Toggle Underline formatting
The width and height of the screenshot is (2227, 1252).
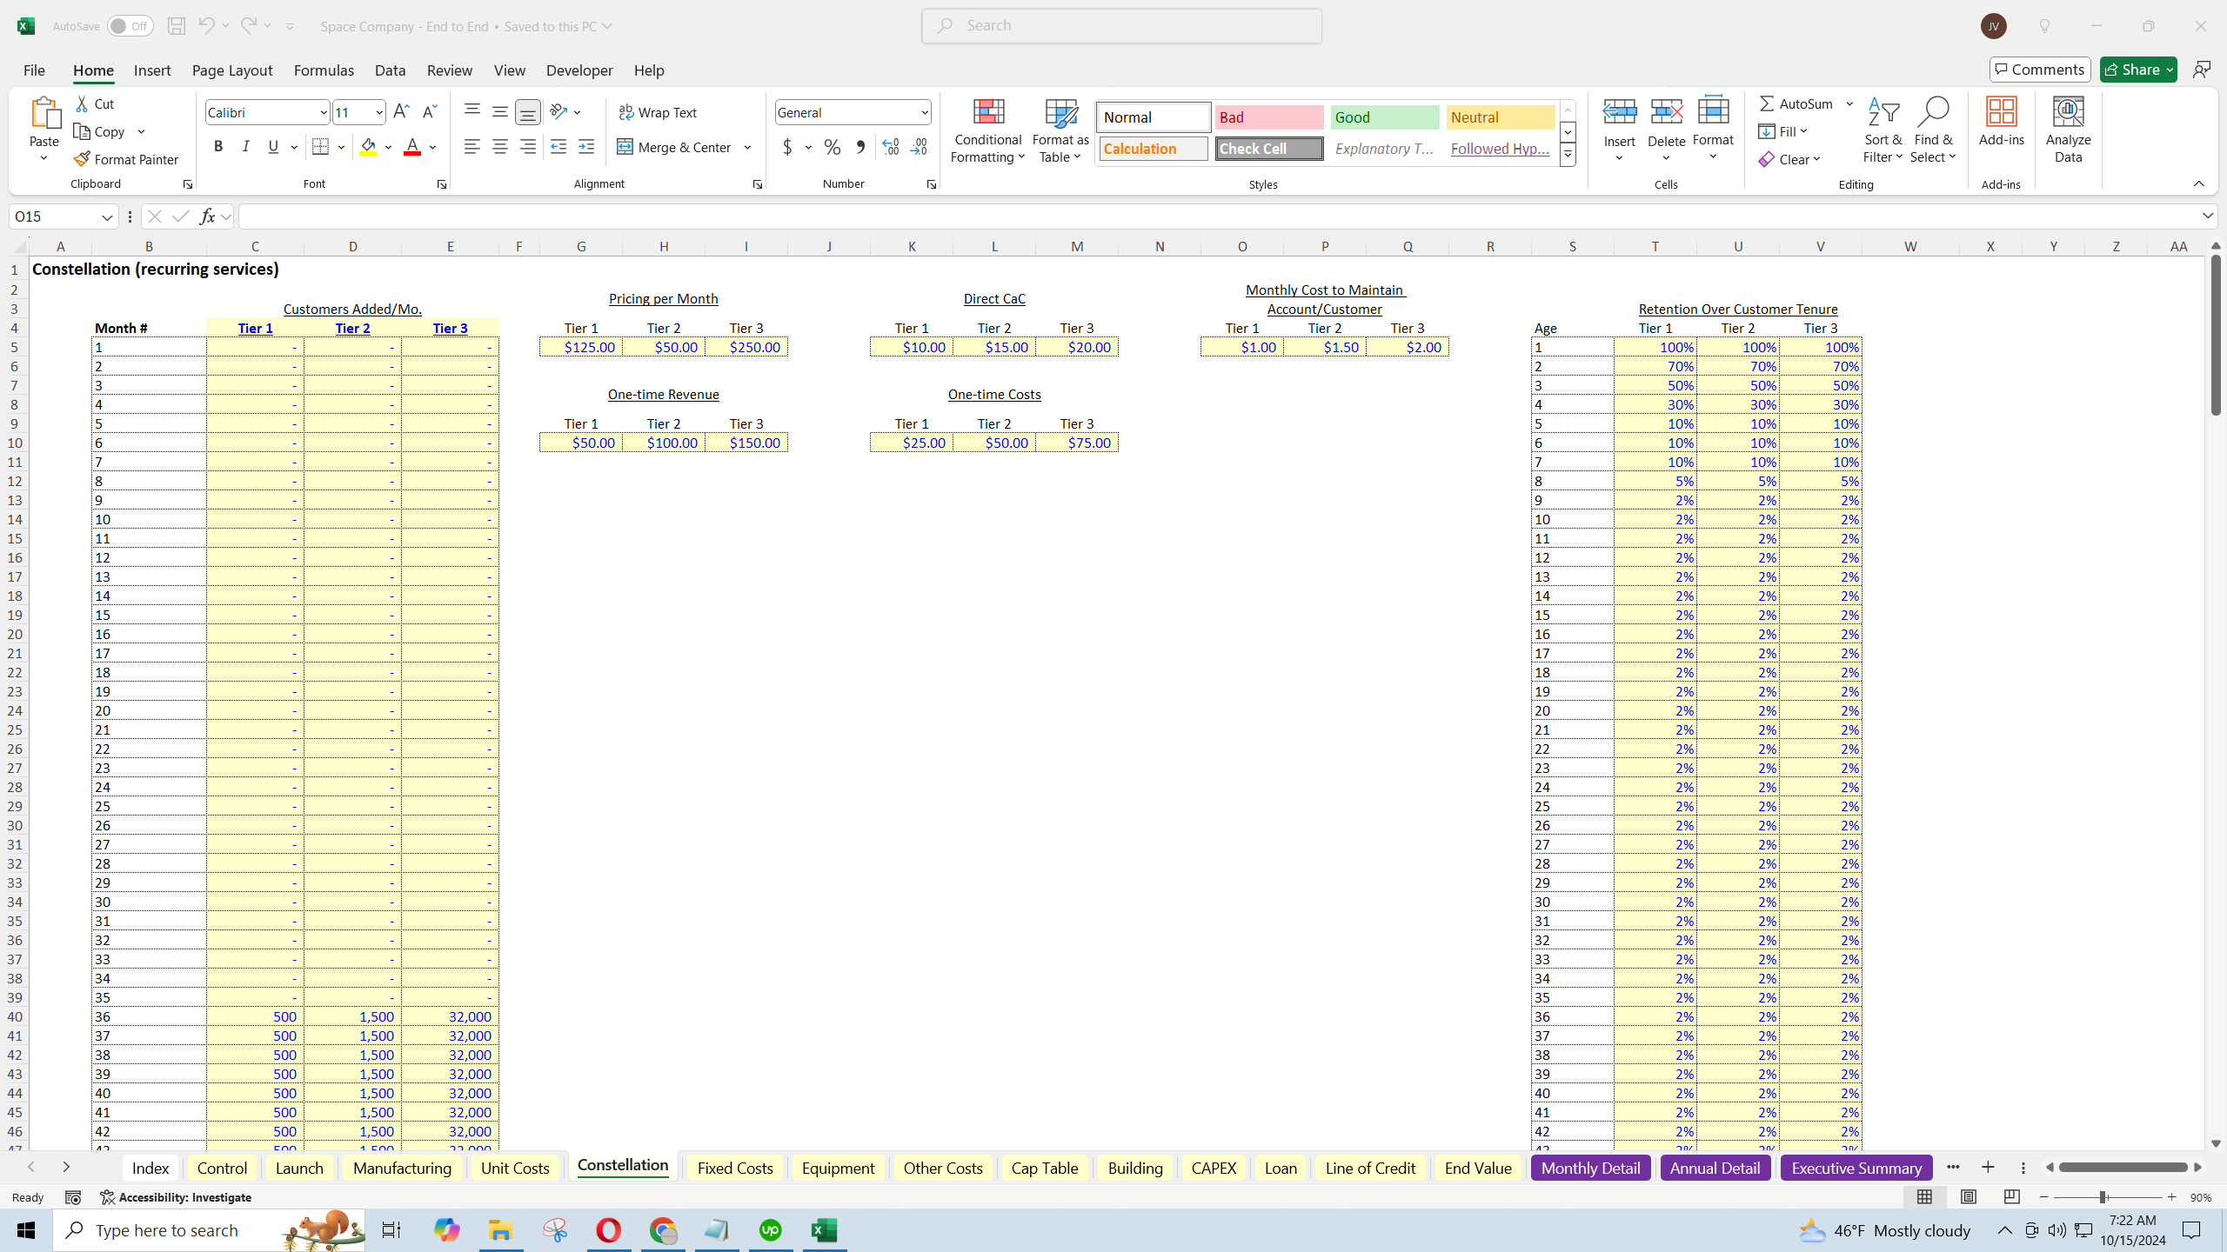(273, 147)
